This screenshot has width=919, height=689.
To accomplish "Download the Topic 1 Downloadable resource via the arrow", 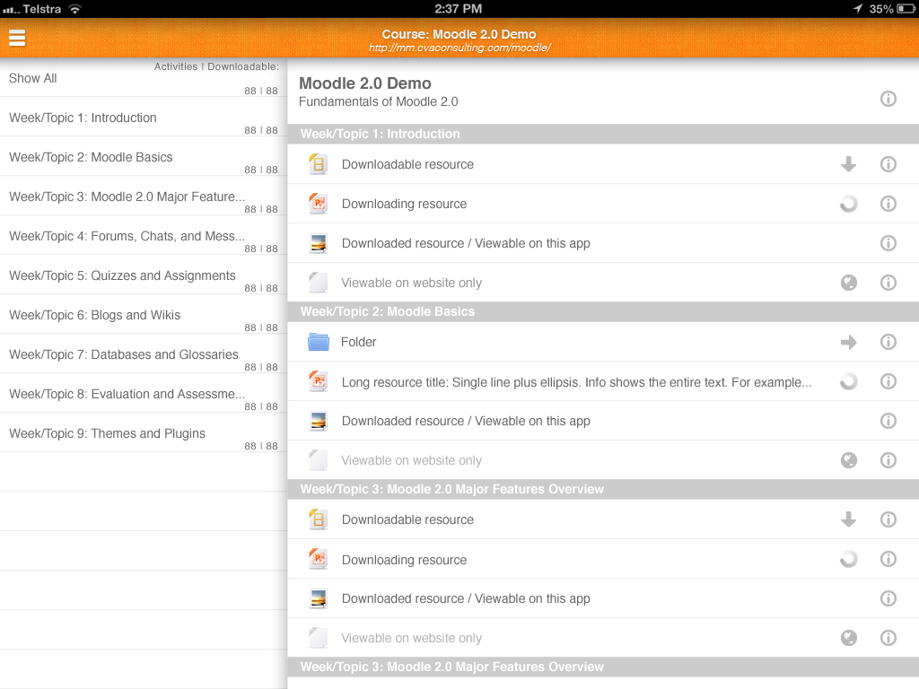I will tap(848, 164).
